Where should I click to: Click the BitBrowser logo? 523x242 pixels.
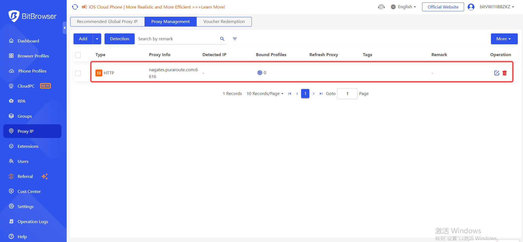tap(32, 16)
